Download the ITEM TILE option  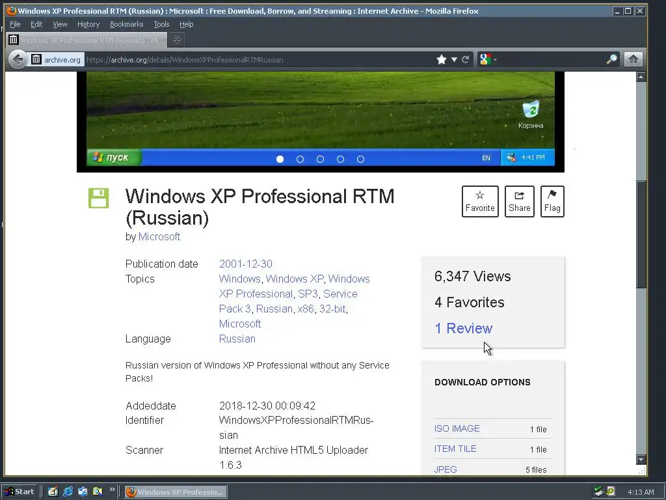[455, 449]
